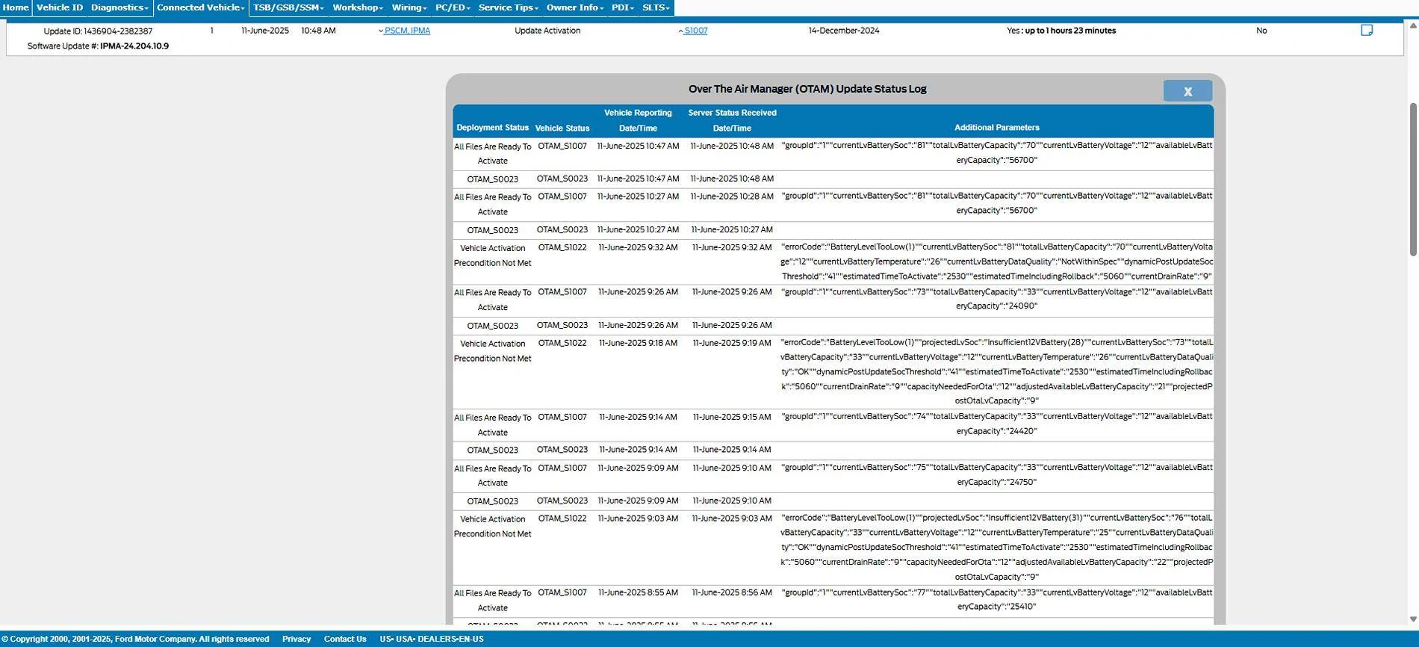Expand the PSCM, IPMA module link
1419x647 pixels.
click(406, 31)
